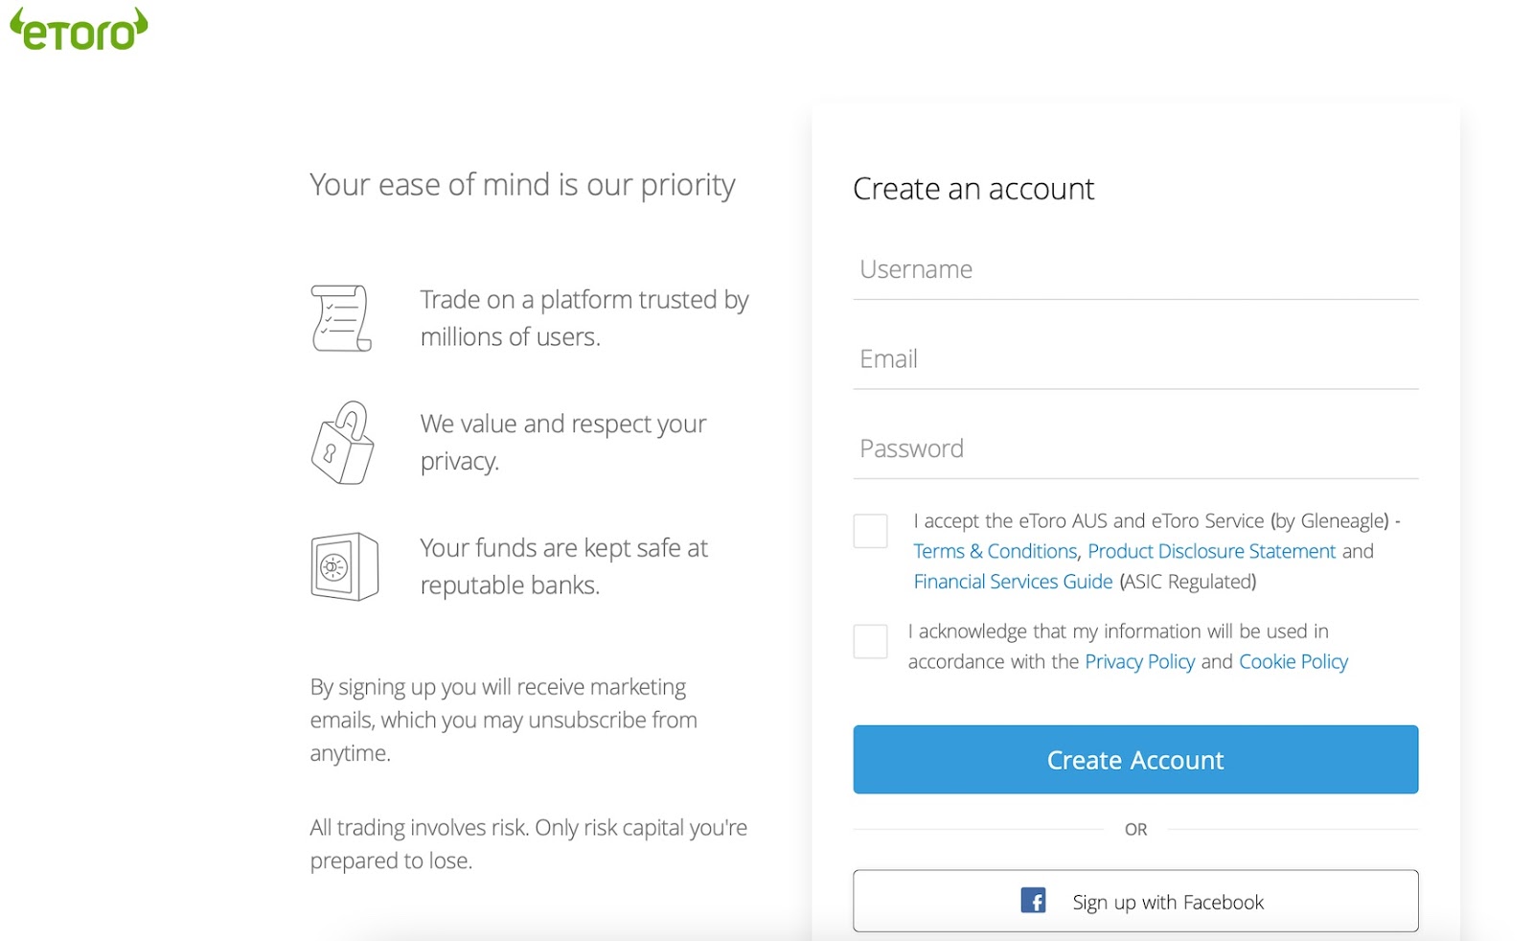Open the Terms & Conditions link
The image size is (1533, 941).
point(995,551)
